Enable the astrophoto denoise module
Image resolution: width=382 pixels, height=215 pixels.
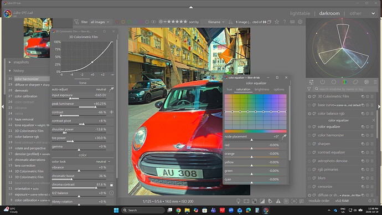(309, 161)
